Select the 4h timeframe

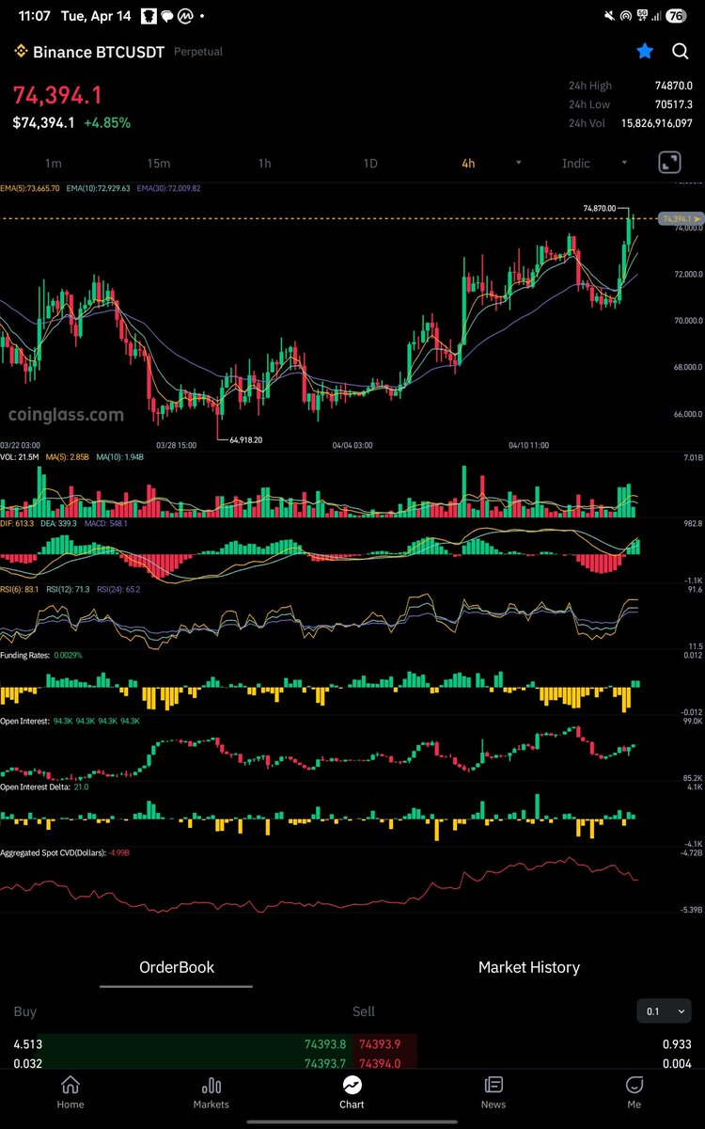(x=468, y=164)
